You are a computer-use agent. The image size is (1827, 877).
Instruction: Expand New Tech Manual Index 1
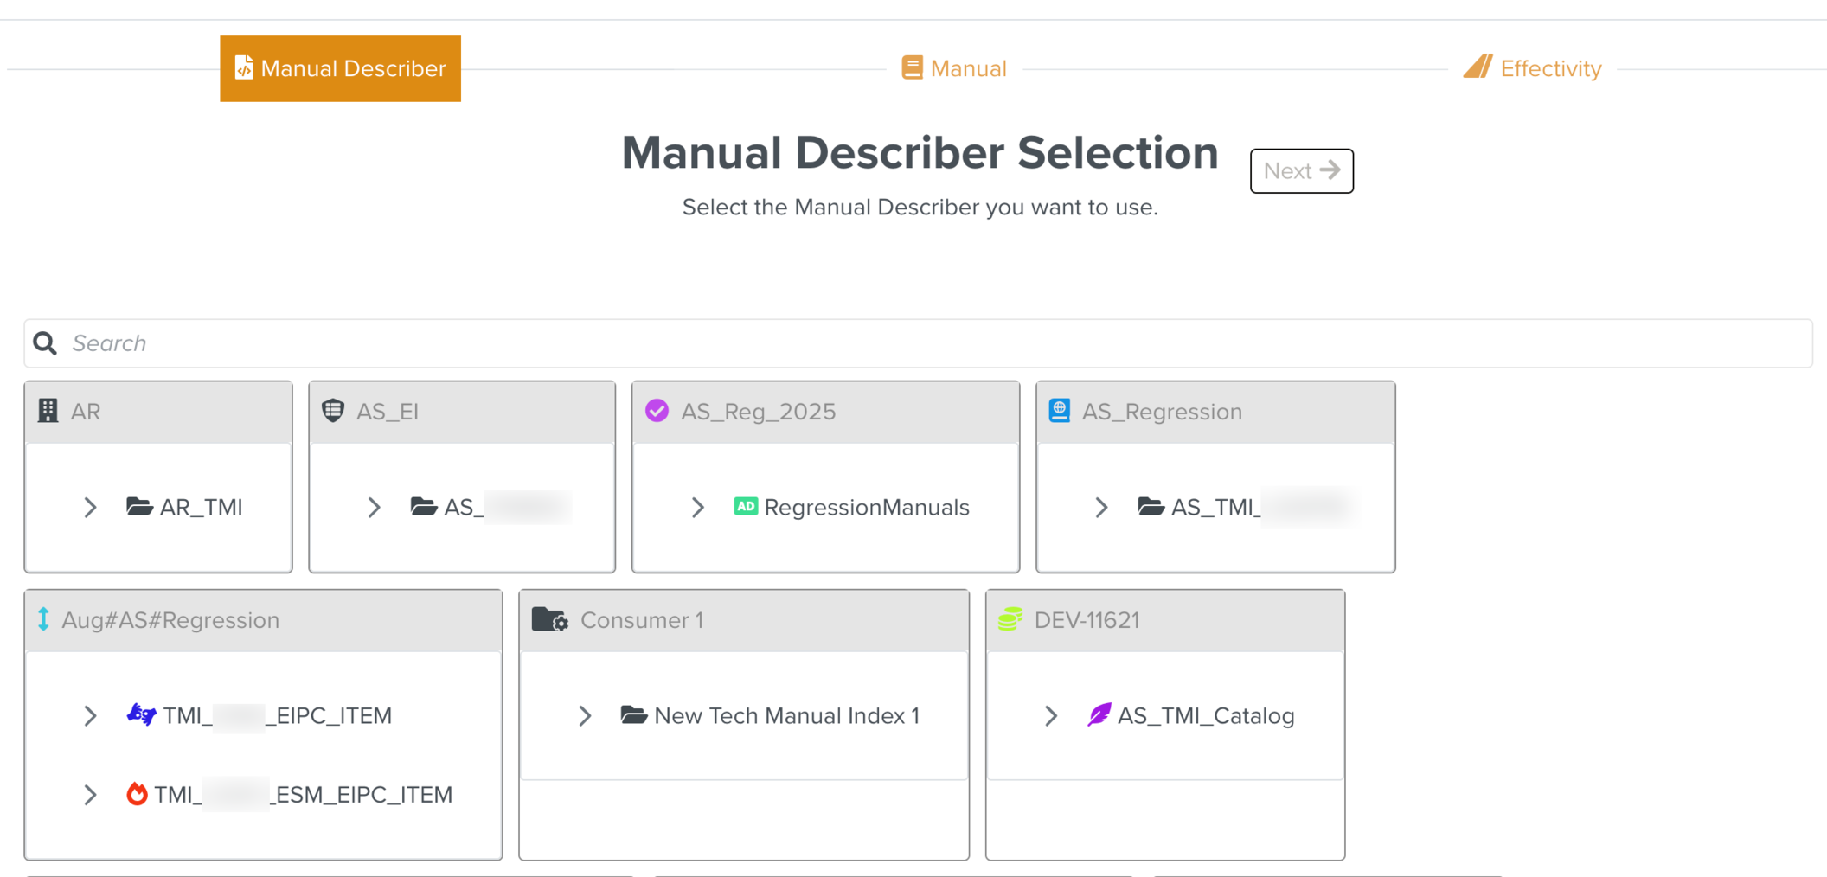585,715
